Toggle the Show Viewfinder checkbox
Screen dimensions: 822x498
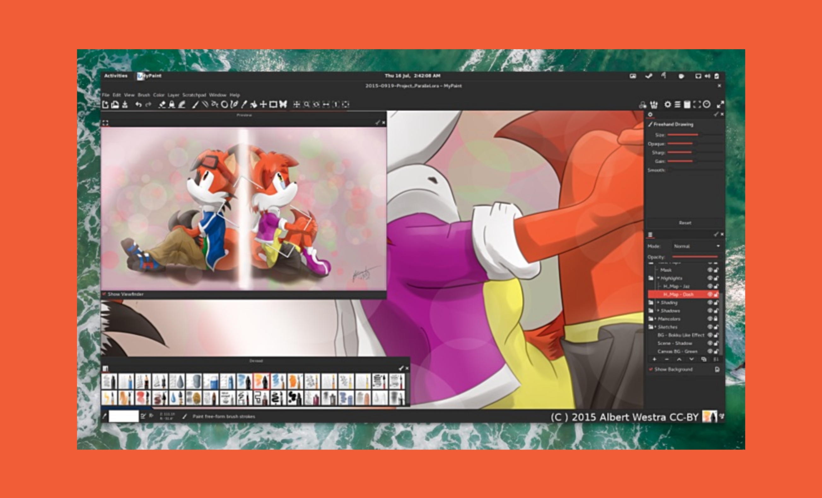click(x=104, y=294)
